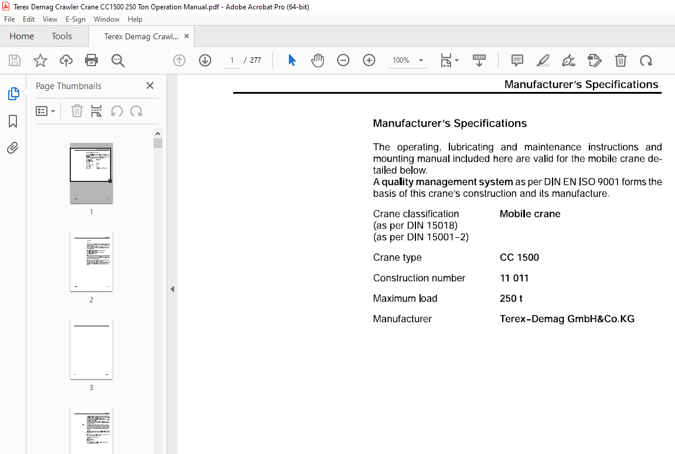
Task: Delete selected thumbnail in thumbnails panel
Action: pos(77,111)
